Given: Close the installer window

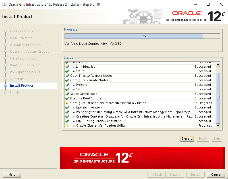Looking at the screenshot, I should [221, 4].
